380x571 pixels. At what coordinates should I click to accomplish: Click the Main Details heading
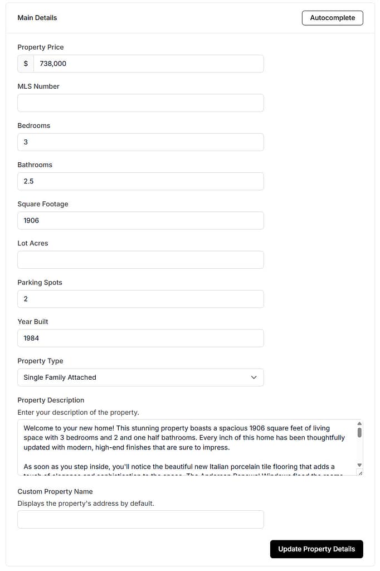(x=37, y=17)
